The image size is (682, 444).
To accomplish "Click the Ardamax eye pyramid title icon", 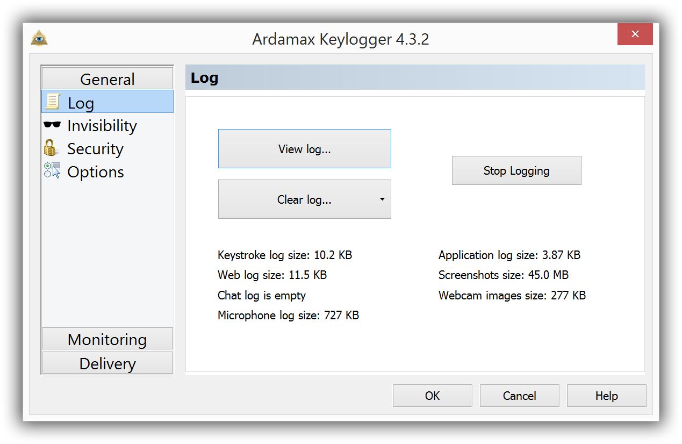I will (x=39, y=39).
